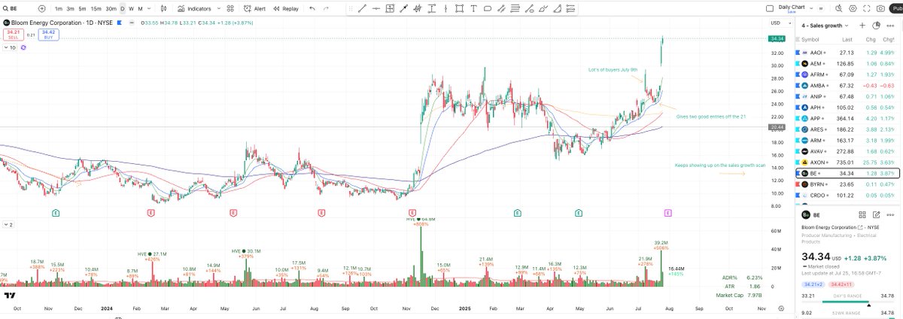Viewport: 903px width, 319px height.
Task: Open the BE details panel more options
Action: coord(890,214)
